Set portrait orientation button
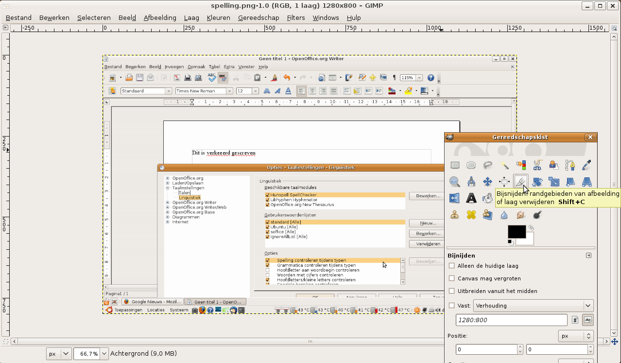Viewport: 621px width, 363px height. coord(575,320)
